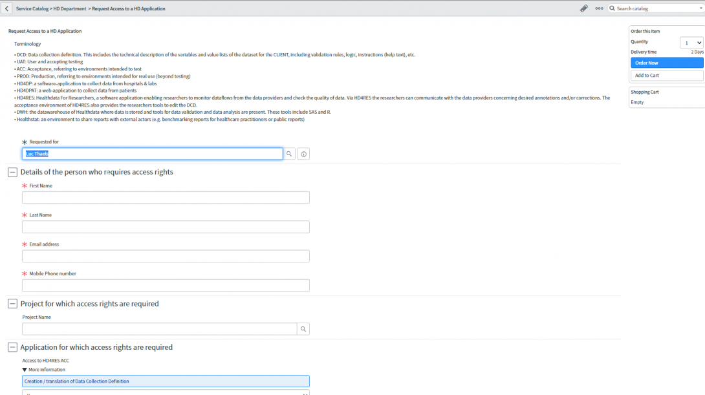Click into the Email address field
Viewport: 705px width, 395px height.
pyautogui.click(x=166, y=256)
